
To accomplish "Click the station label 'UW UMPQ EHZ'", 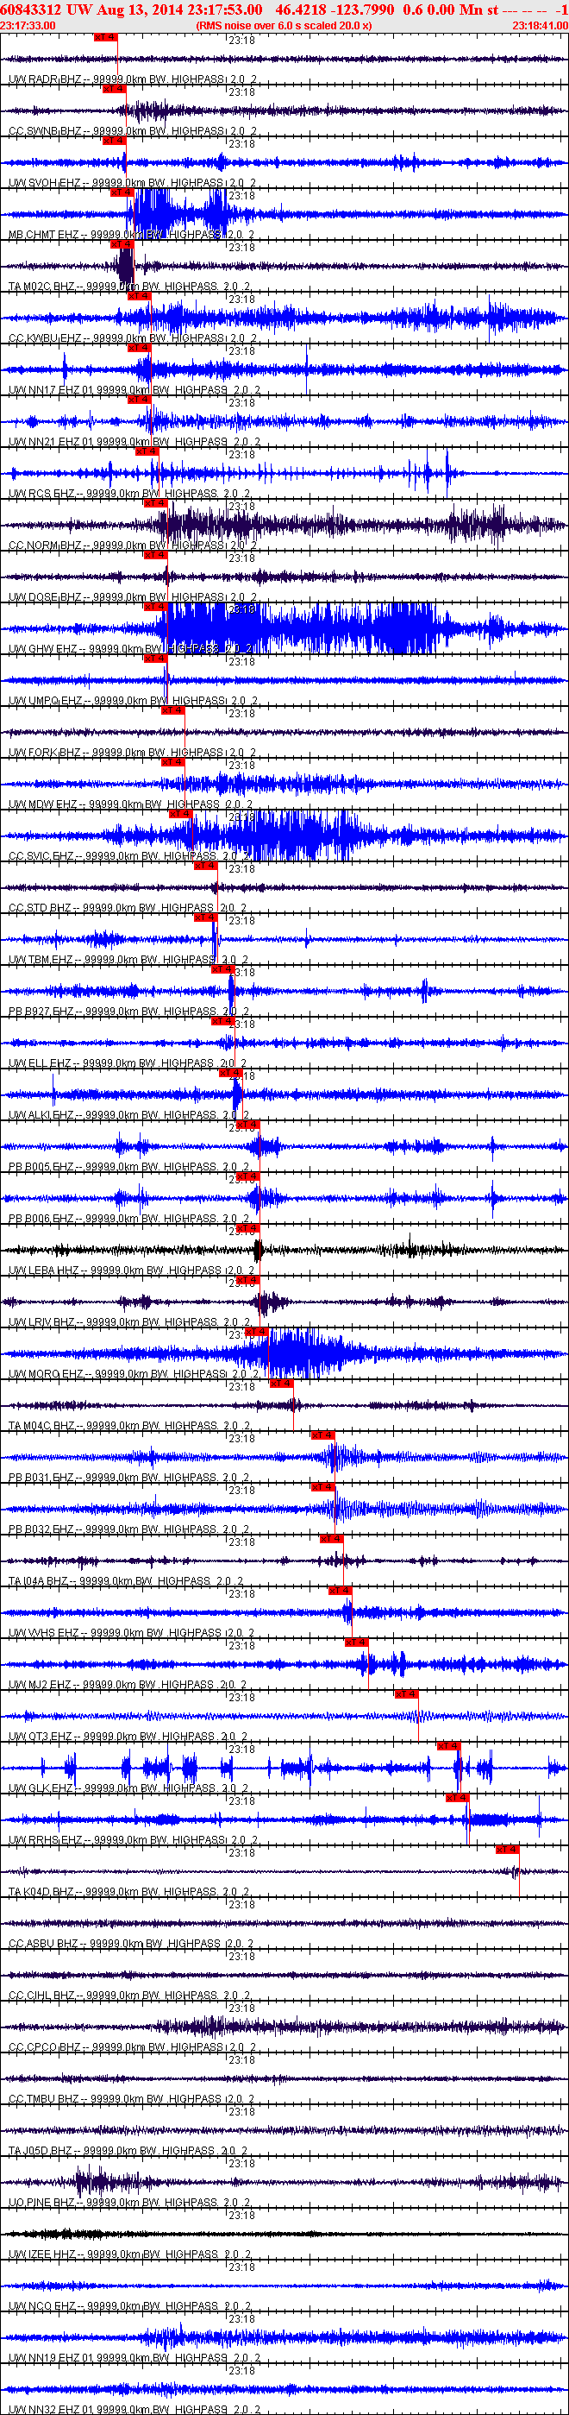I will coord(46,701).
